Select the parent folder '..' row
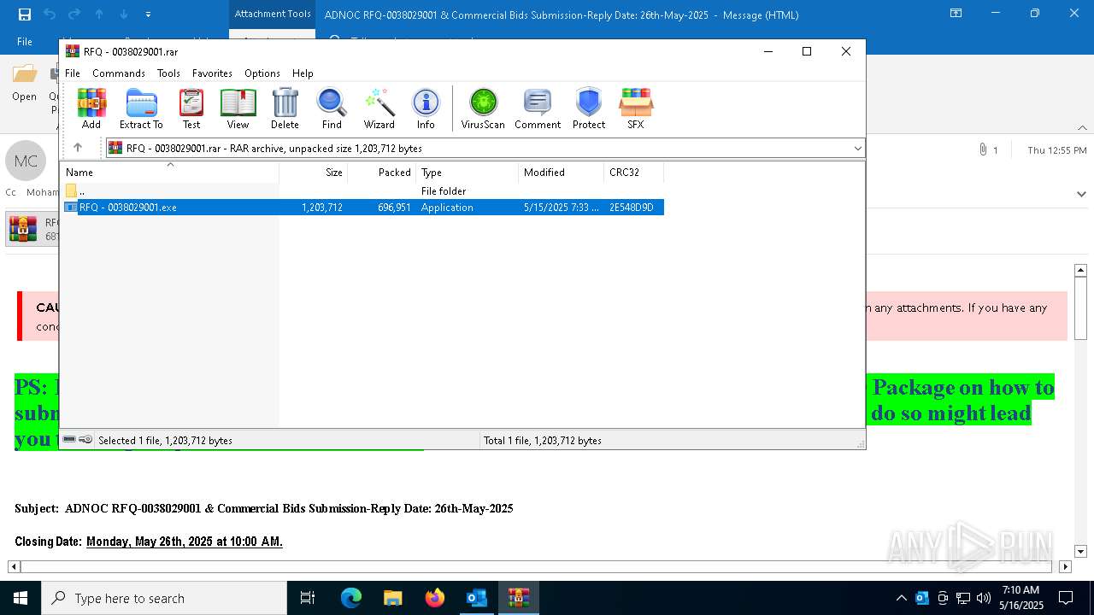This screenshot has height=615, width=1094. click(x=363, y=191)
